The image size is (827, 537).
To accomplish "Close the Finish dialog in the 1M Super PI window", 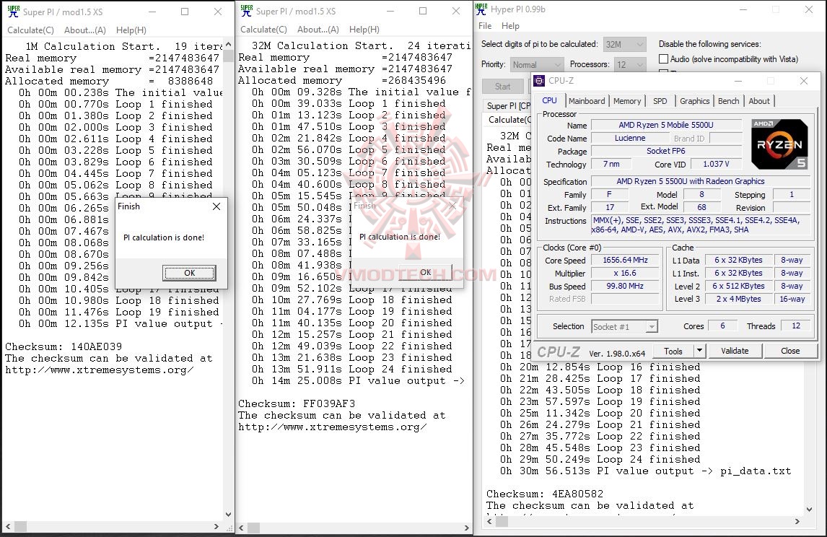I will pos(216,206).
